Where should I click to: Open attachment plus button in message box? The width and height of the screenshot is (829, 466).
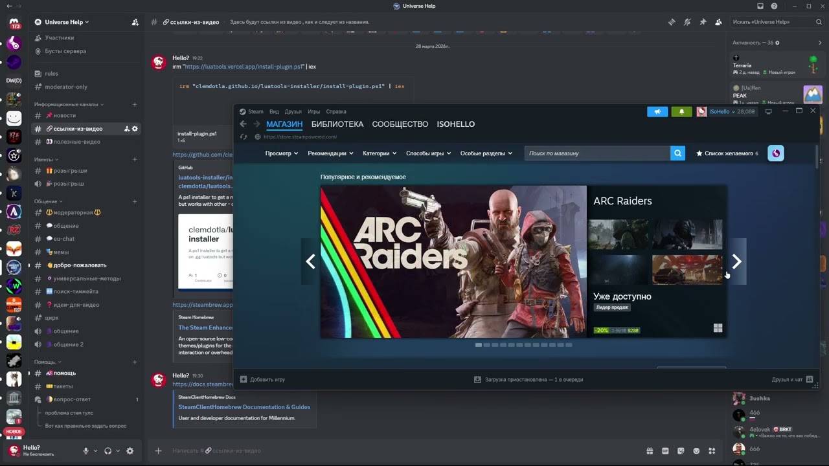point(158,450)
